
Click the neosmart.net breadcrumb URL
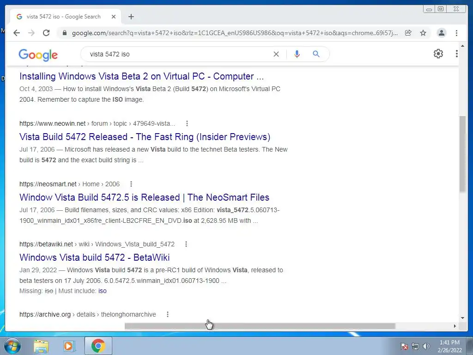click(x=69, y=184)
